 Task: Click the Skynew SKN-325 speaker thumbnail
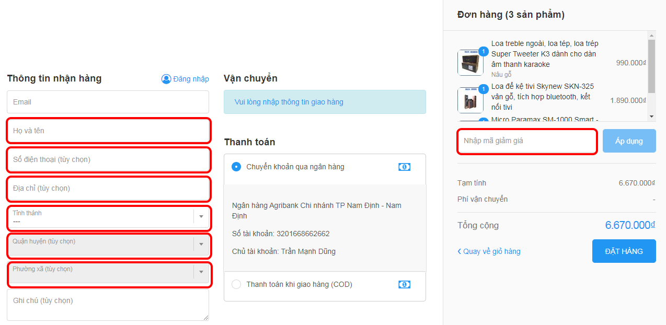[470, 100]
